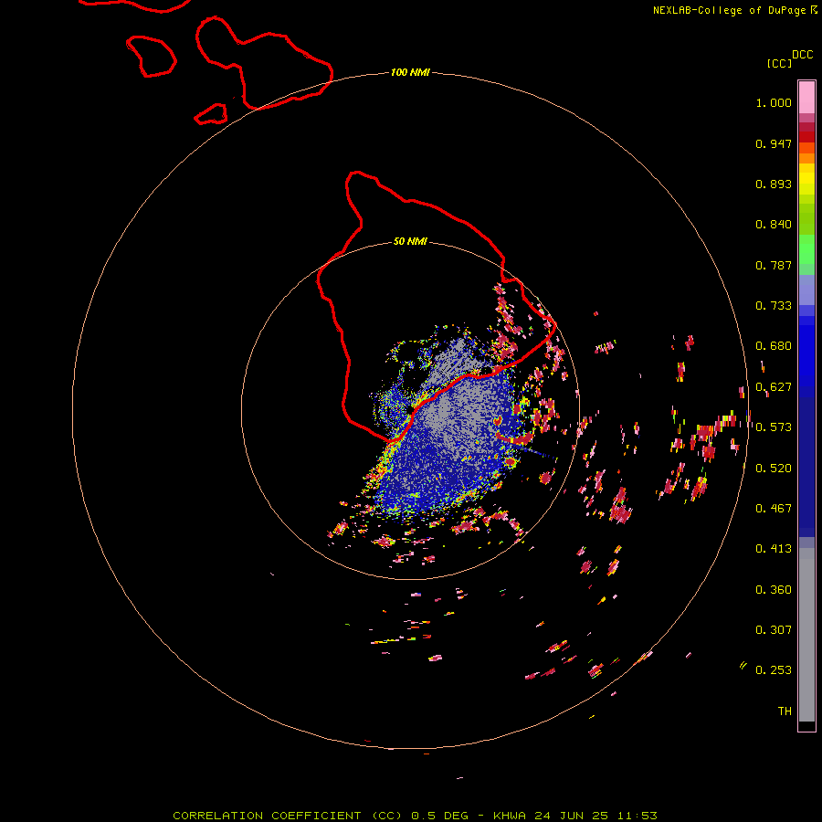Click the 0.253 scale value

[x=774, y=670]
